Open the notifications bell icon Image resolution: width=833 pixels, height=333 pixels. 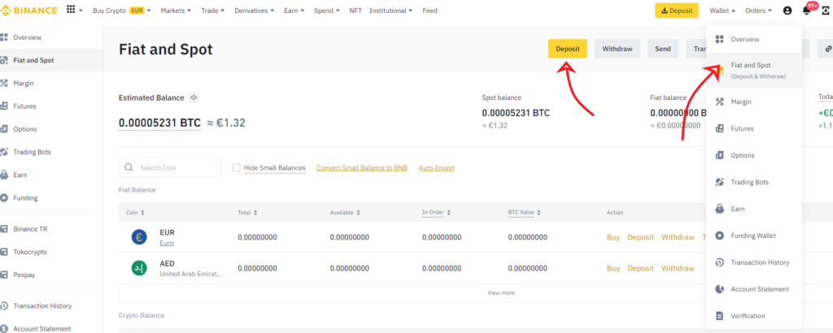(806, 11)
